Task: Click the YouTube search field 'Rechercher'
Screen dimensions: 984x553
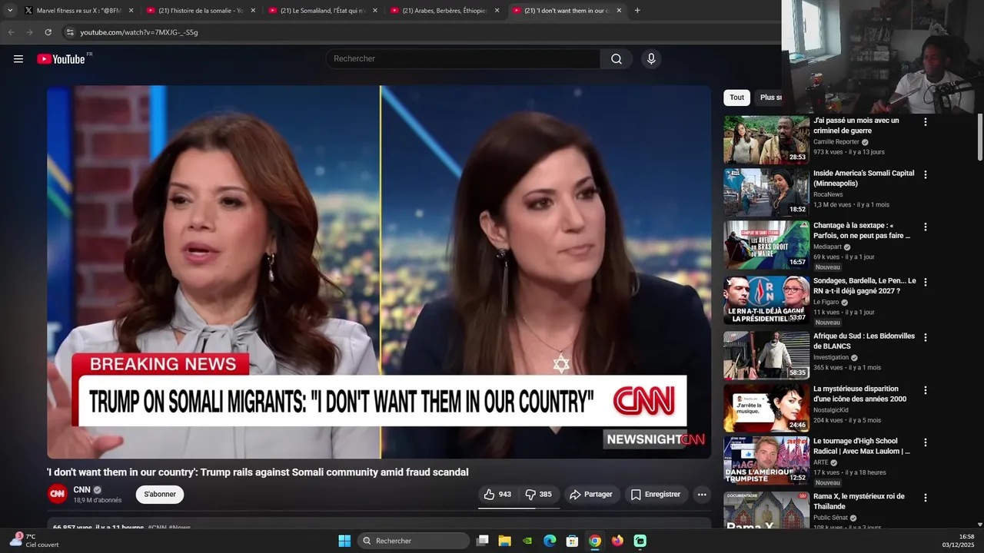Action: pos(463,59)
